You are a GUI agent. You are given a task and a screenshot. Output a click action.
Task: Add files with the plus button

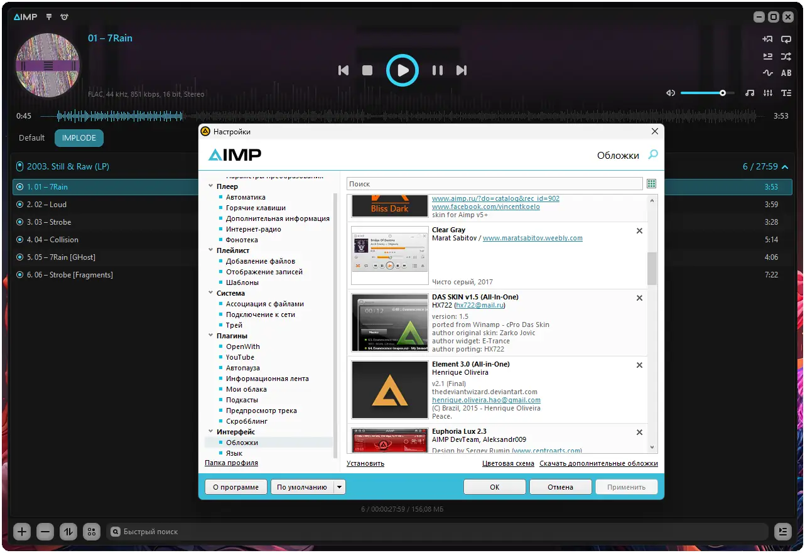click(x=22, y=532)
